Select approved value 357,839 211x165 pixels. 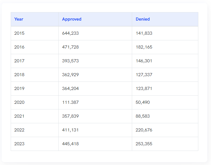coord(70,116)
